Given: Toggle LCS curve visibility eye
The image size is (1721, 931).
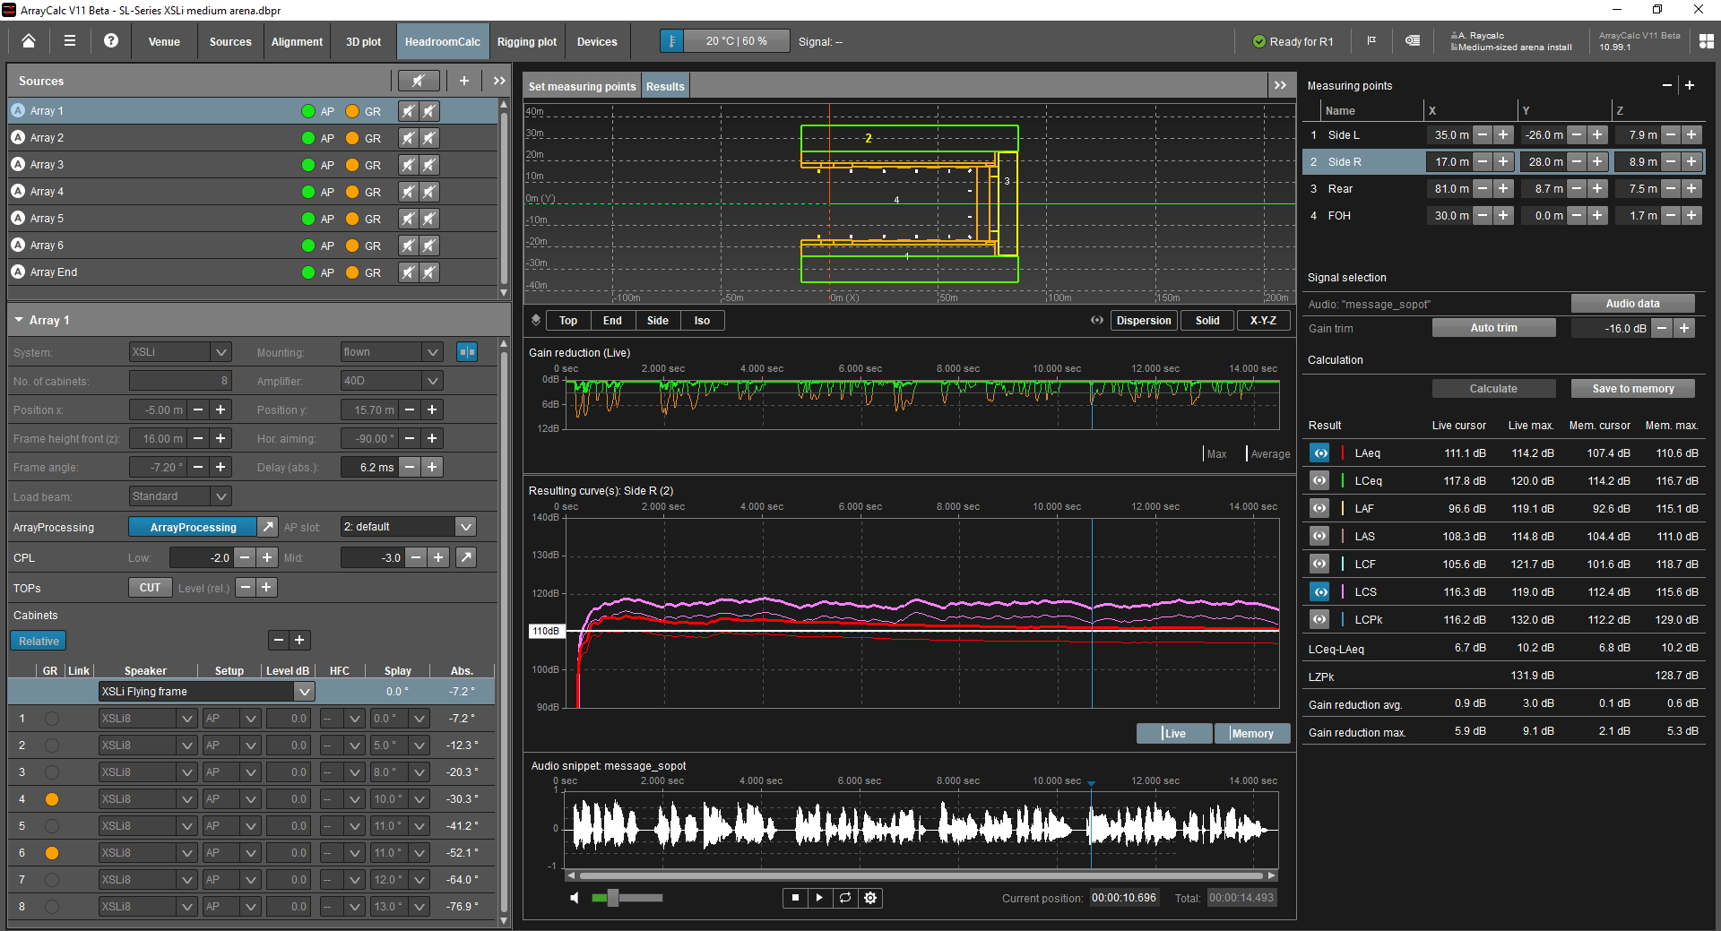Looking at the screenshot, I should coord(1319,592).
